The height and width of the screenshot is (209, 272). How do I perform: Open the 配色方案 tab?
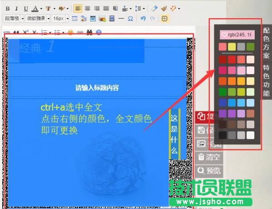[266, 43]
